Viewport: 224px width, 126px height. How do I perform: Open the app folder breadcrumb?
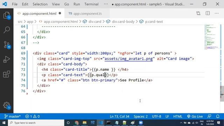30,22
